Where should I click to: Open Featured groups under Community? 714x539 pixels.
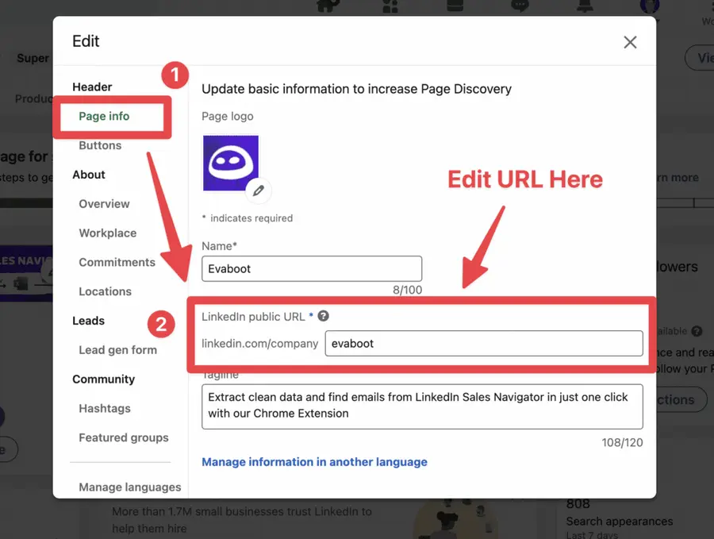point(123,437)
